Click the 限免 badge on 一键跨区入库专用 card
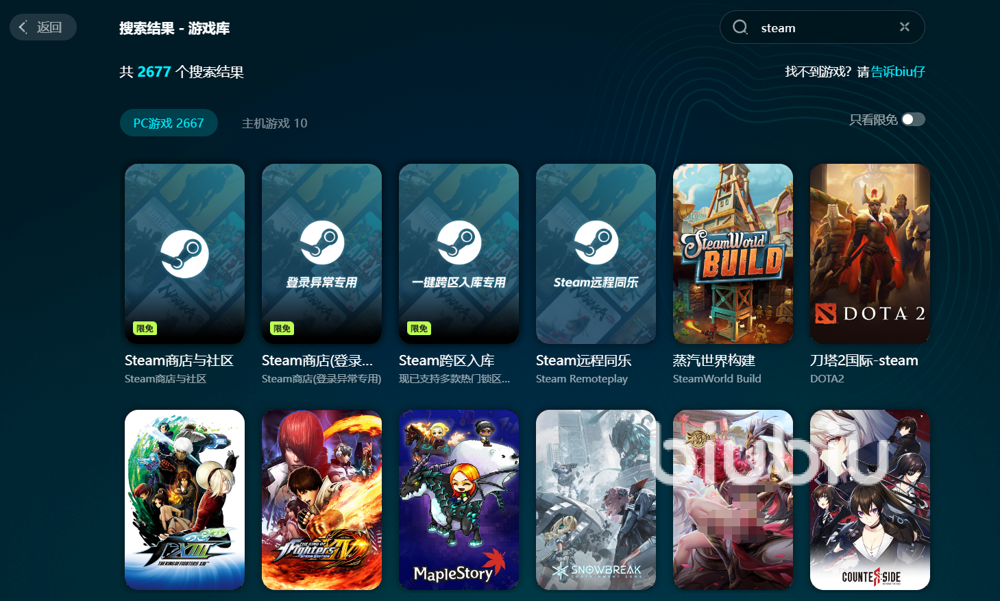The height and width of the screenshot is (601, 1000). 419,329
